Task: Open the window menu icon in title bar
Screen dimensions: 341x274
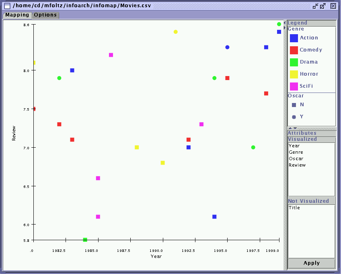Action: (7, 6)
